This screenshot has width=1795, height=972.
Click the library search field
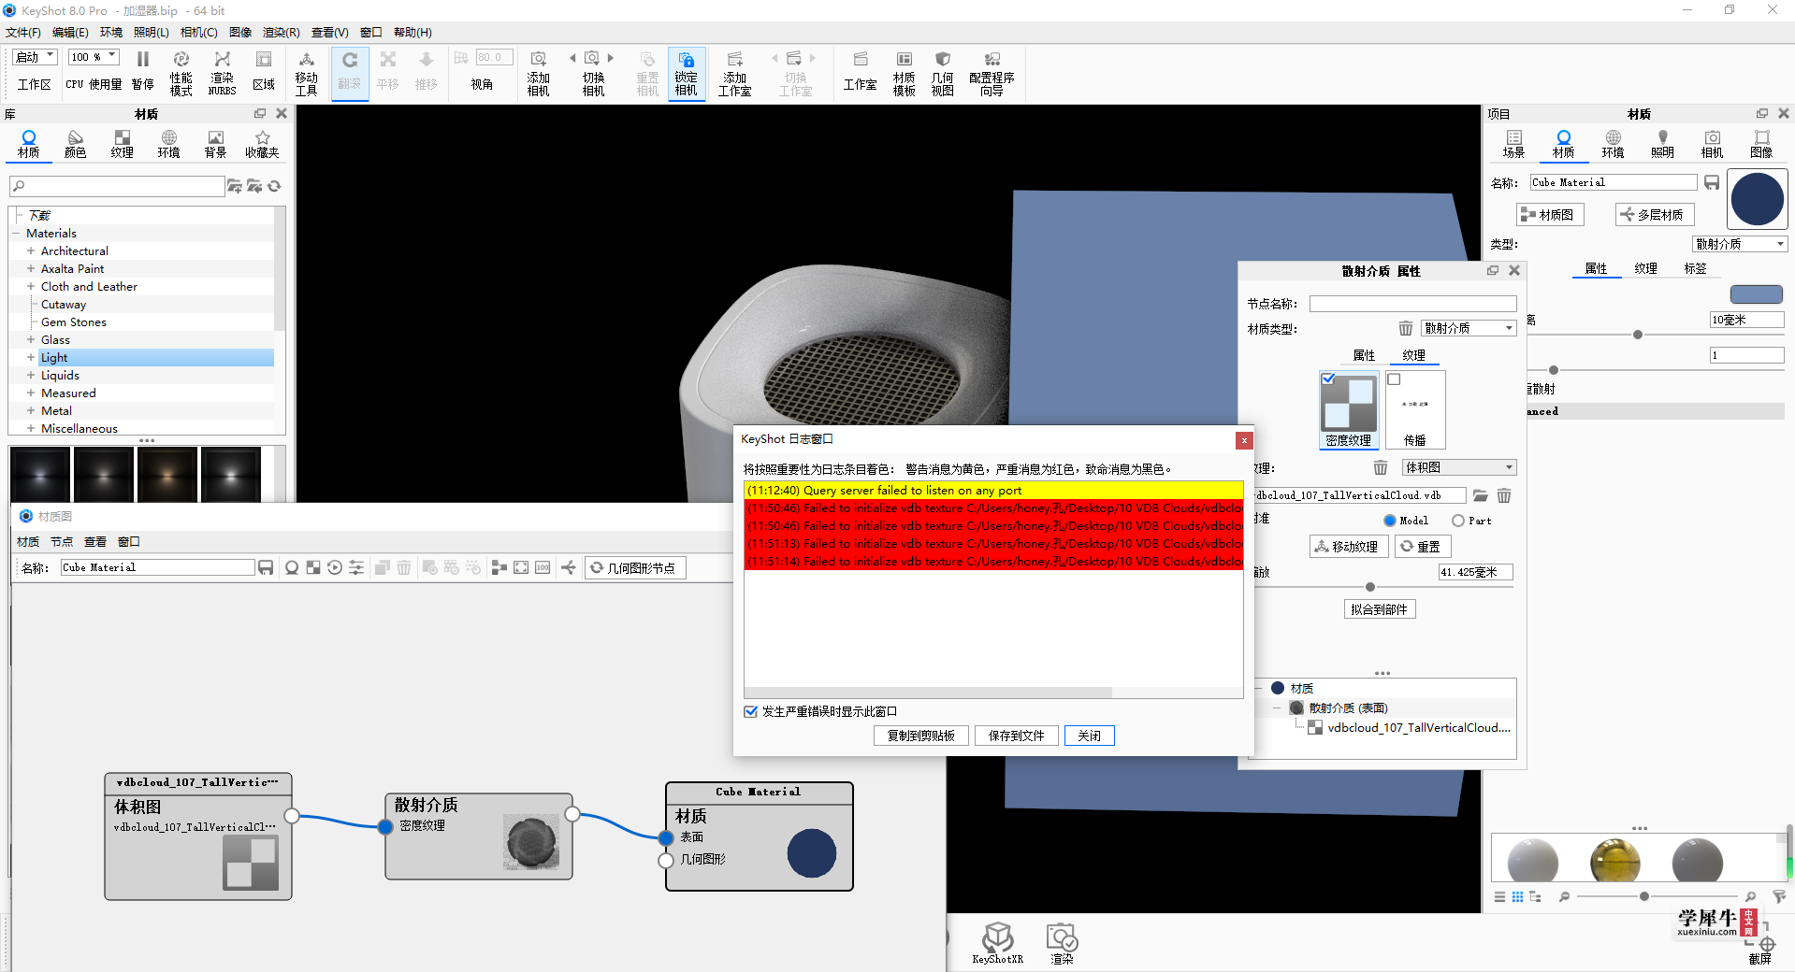[117, 186]
